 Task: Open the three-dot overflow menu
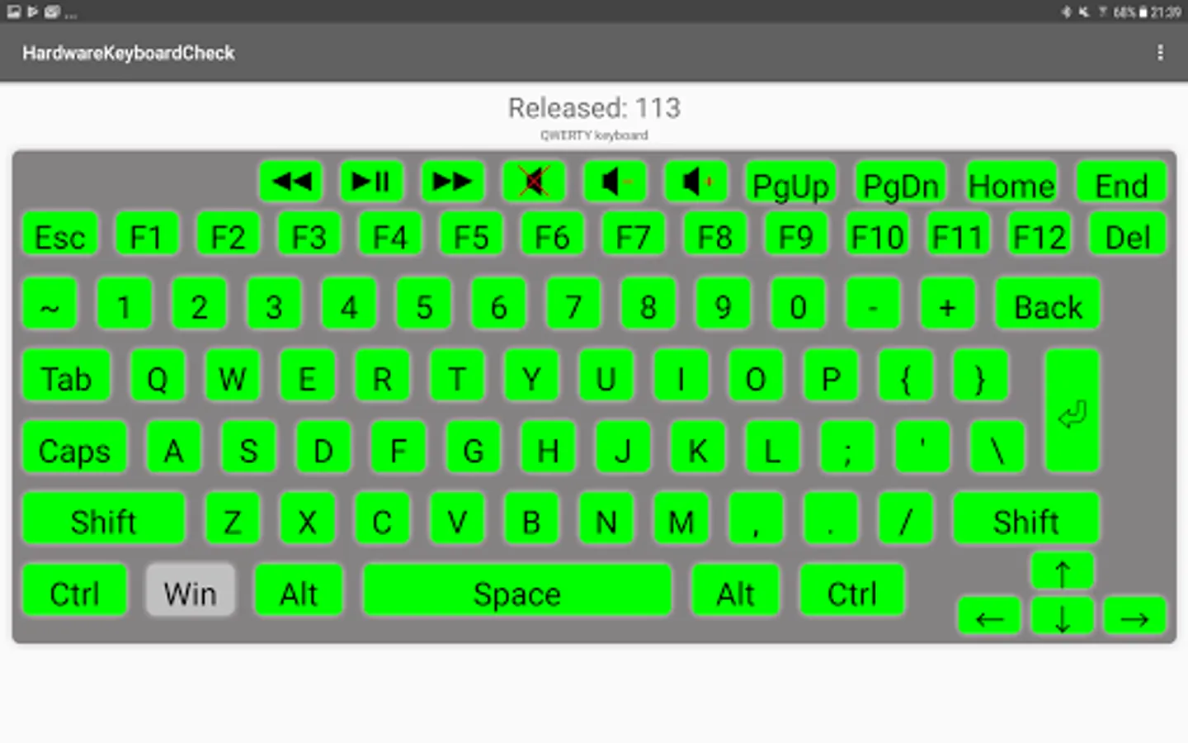(1160, 53)
